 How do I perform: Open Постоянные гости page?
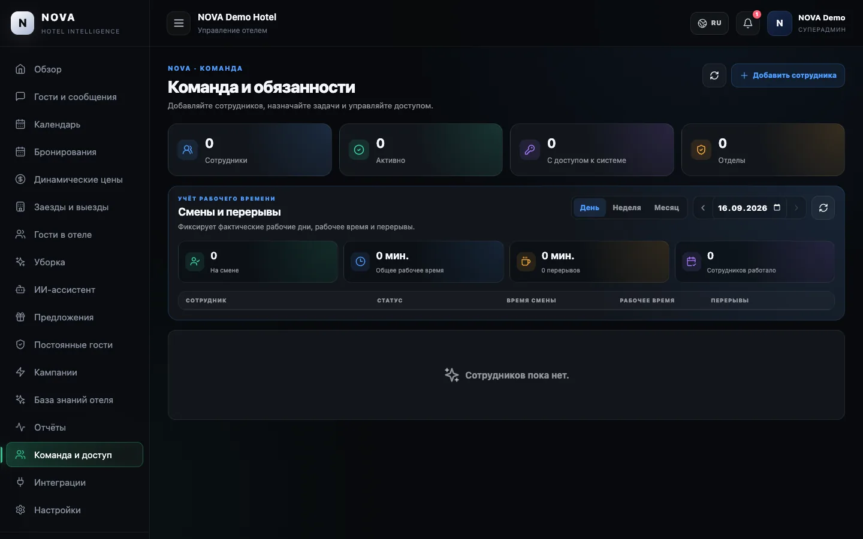tap(74, 345)
